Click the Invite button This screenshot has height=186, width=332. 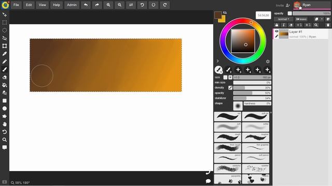283,5
